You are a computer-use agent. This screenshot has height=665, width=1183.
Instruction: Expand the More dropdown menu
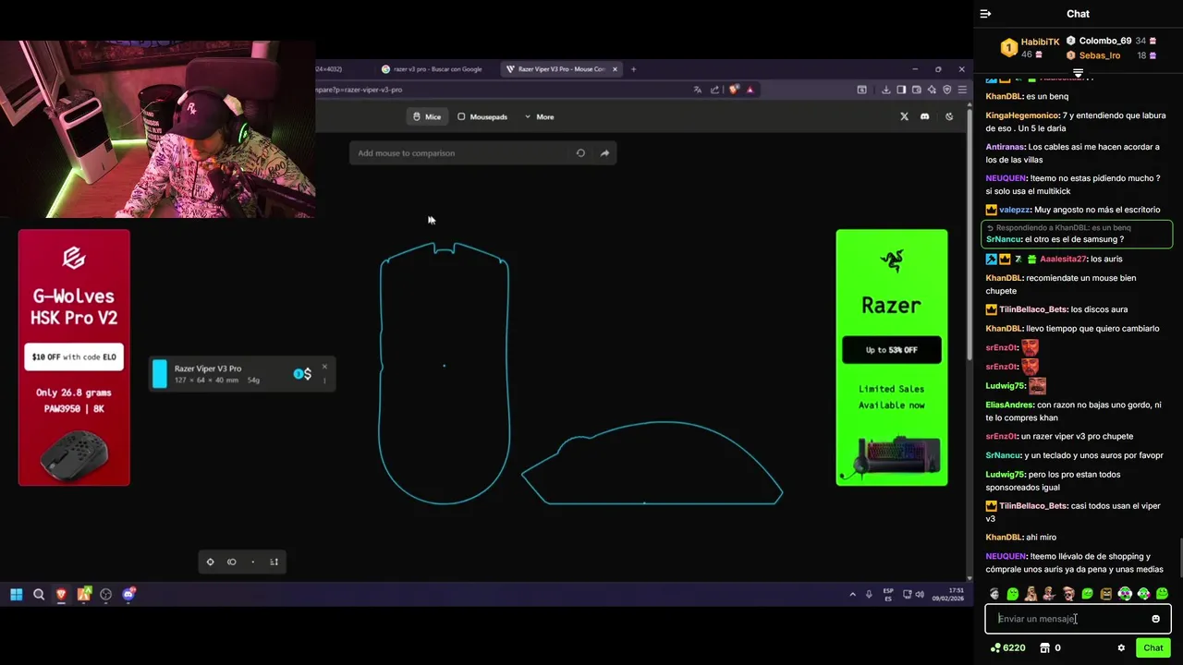(x=539, y=116)
